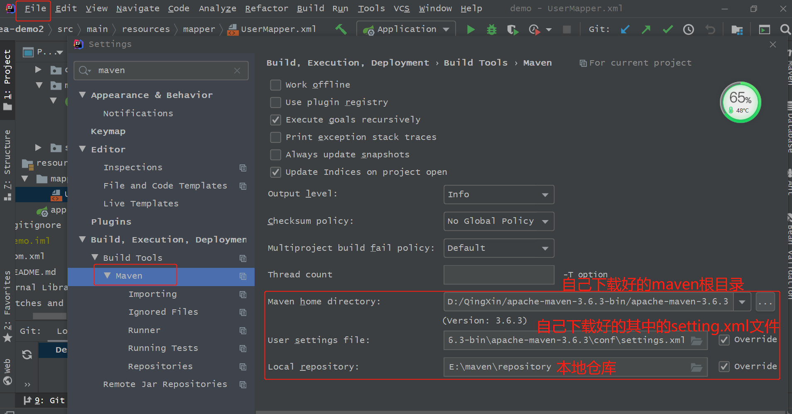Click the maven settings search field
Screen dimensions: 792x414
tap(161, 71)
